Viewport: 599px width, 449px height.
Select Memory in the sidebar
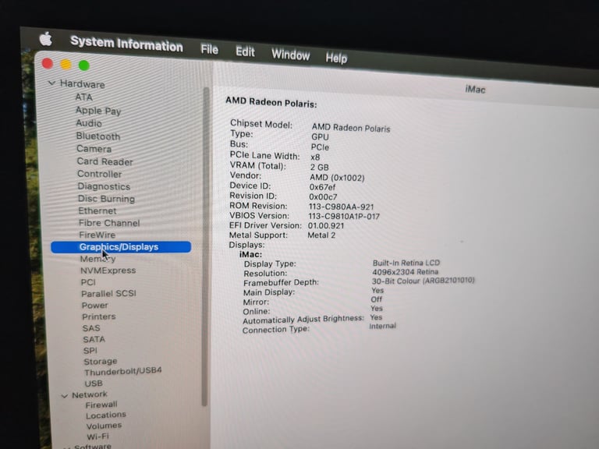coord(97,259)
